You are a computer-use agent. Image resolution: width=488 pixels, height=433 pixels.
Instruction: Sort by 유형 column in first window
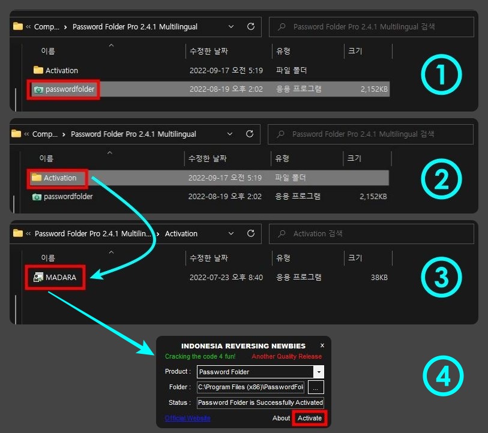point(283,51)
